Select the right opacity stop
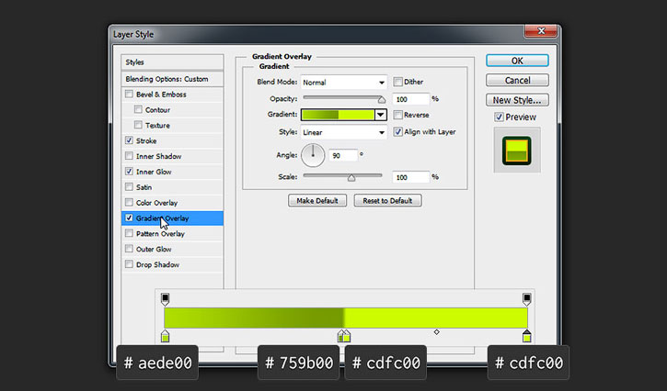Image resolution: width=667 pixels, height=391 pixels. click(526, 299)
